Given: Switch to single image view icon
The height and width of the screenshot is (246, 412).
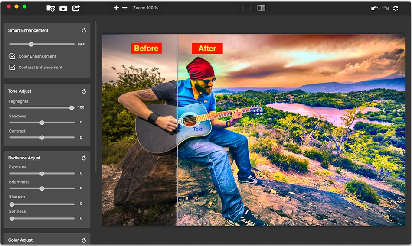Looking at the screenshot, I should click(247, 8).
